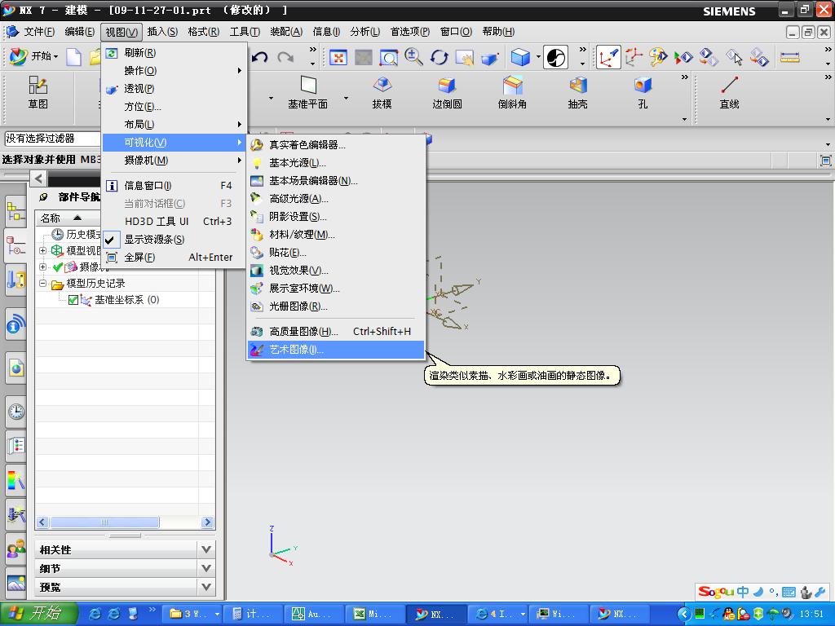This screenshot has height=626, width=835.
Task: Expand the 摄像机 submenu
Action: 174,161
